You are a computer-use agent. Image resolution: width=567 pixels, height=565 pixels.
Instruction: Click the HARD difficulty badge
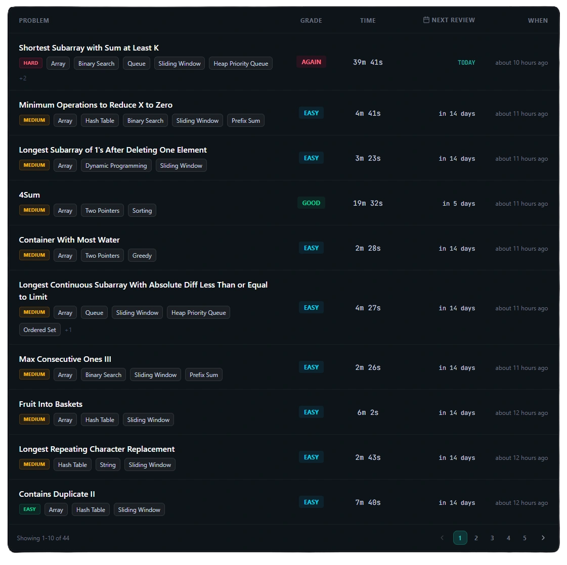[31, 63]
